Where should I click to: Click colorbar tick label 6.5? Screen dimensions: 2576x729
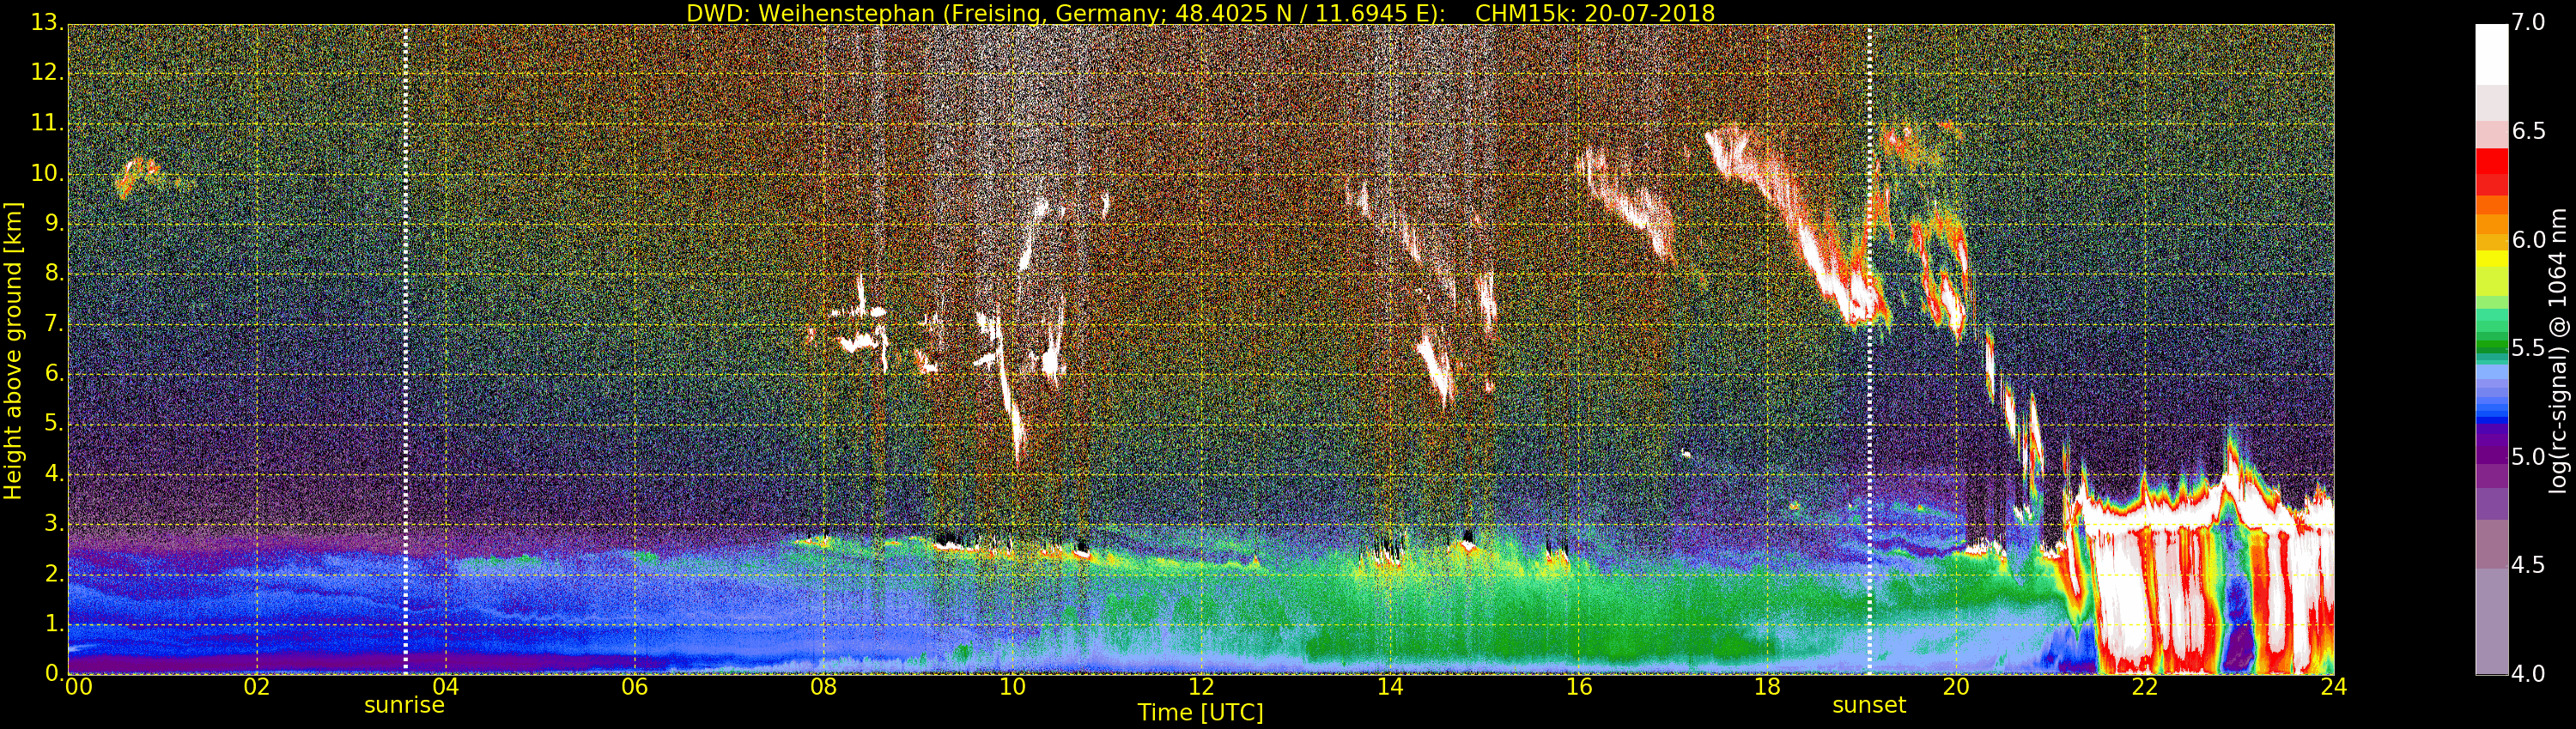(2528, 131)
